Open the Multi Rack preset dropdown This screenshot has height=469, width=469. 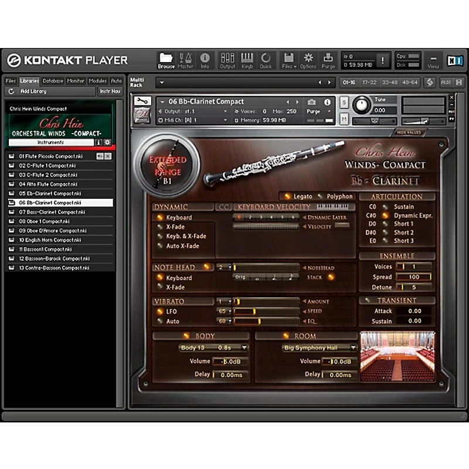[x=162, y=83]
